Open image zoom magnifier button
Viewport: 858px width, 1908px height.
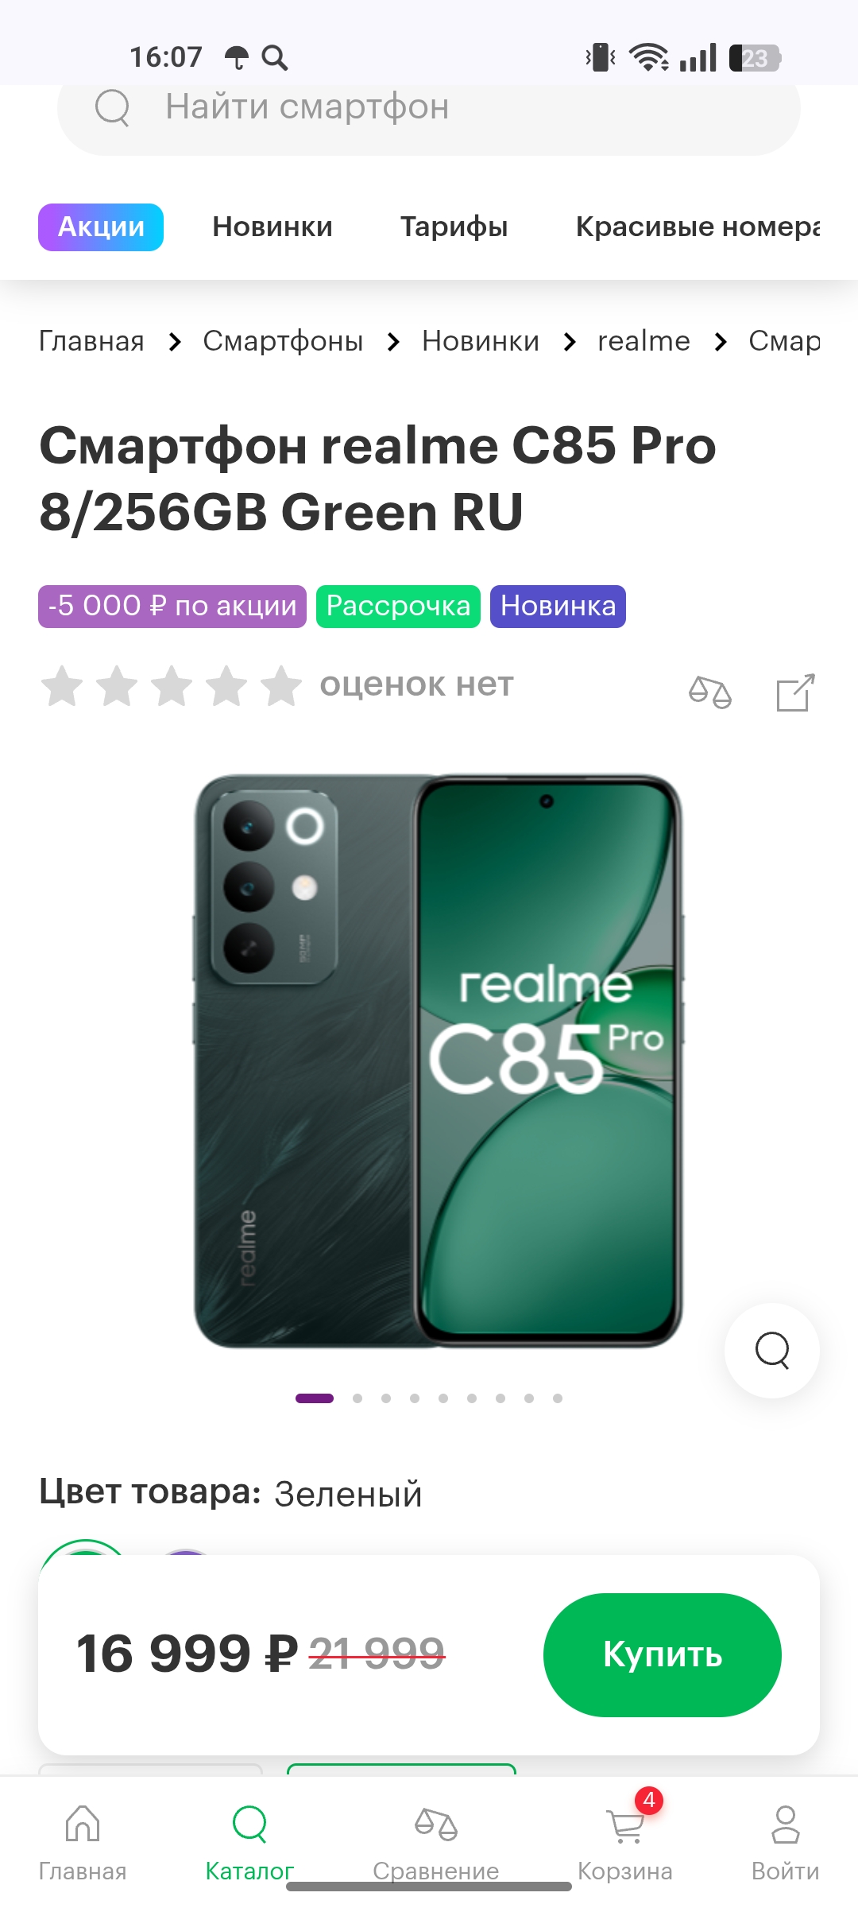coord(772,1350)
